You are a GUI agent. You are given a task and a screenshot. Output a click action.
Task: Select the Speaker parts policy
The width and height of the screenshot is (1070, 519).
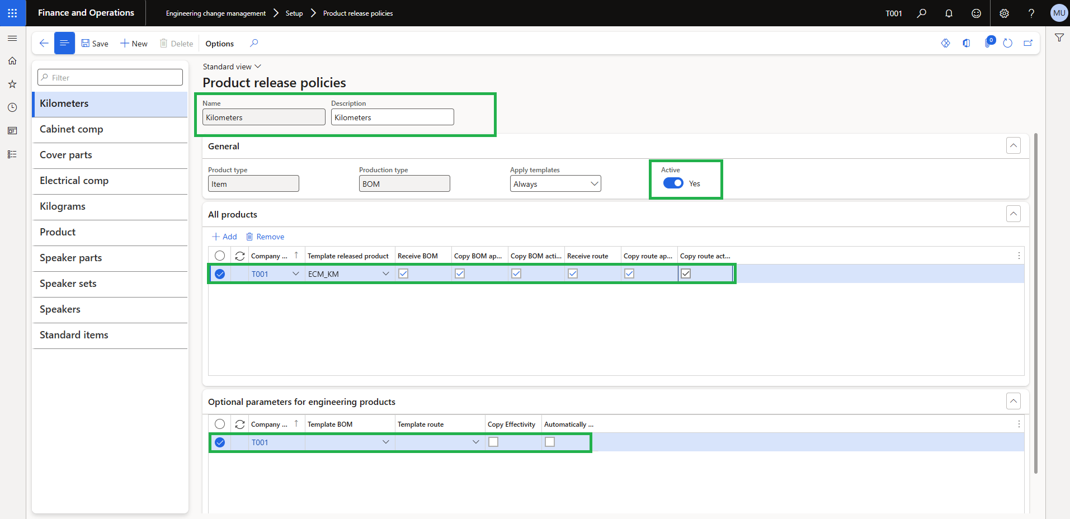pyautogui.click(x=70, y=258)
